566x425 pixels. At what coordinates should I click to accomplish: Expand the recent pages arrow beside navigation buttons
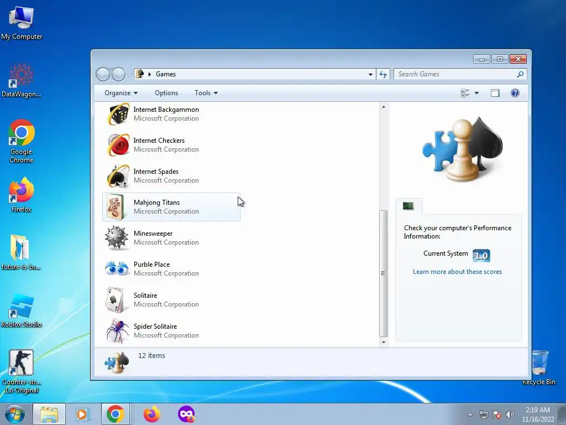pos(129,74)
